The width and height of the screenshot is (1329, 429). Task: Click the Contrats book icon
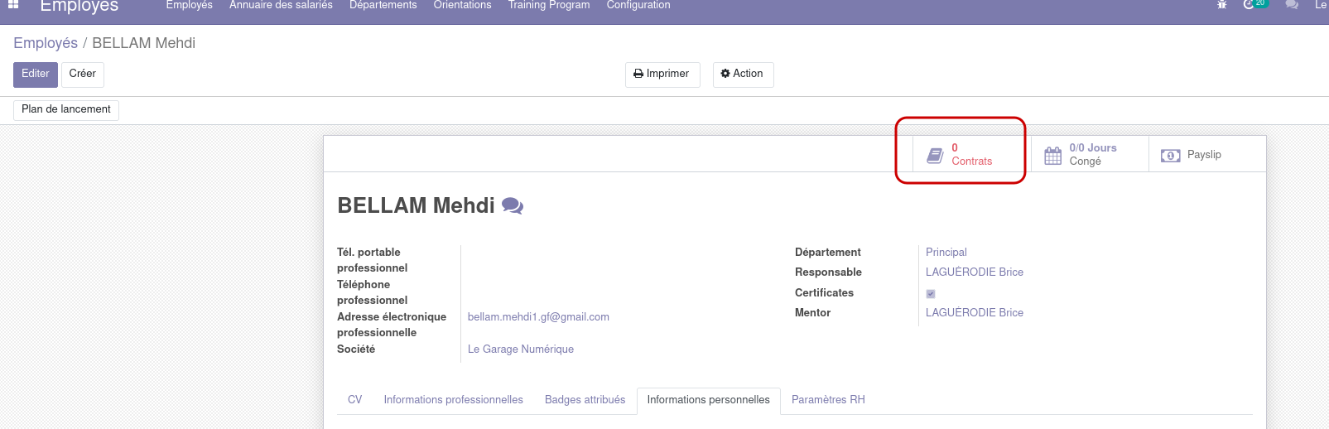point(935,155)
